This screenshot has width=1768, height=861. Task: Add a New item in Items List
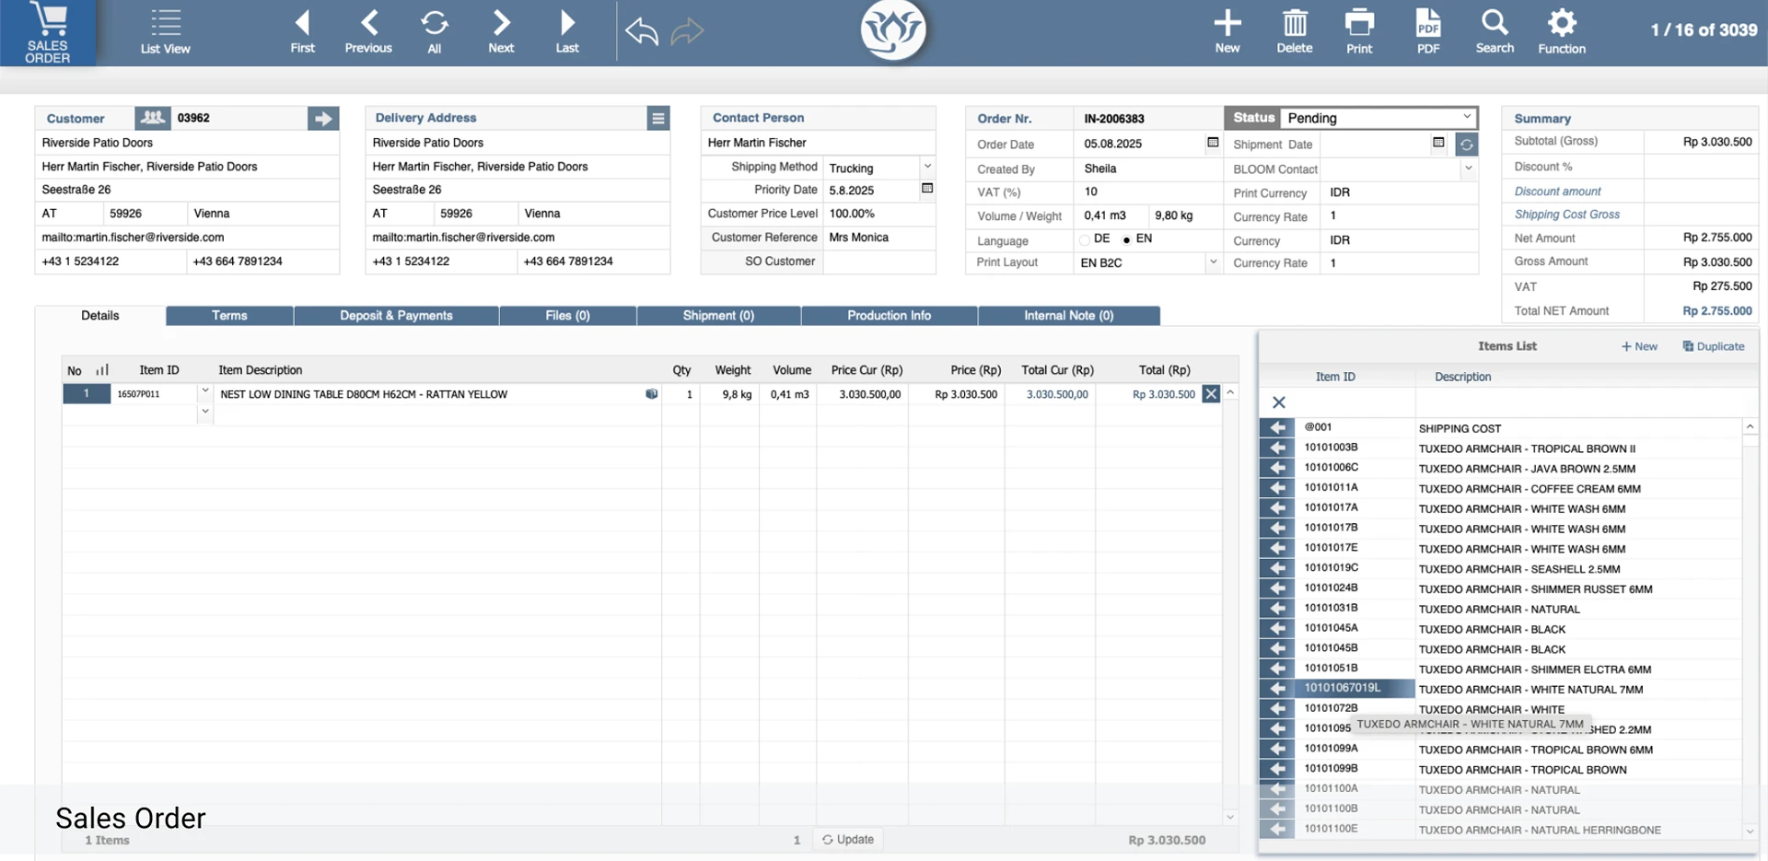coord(1639,347)
